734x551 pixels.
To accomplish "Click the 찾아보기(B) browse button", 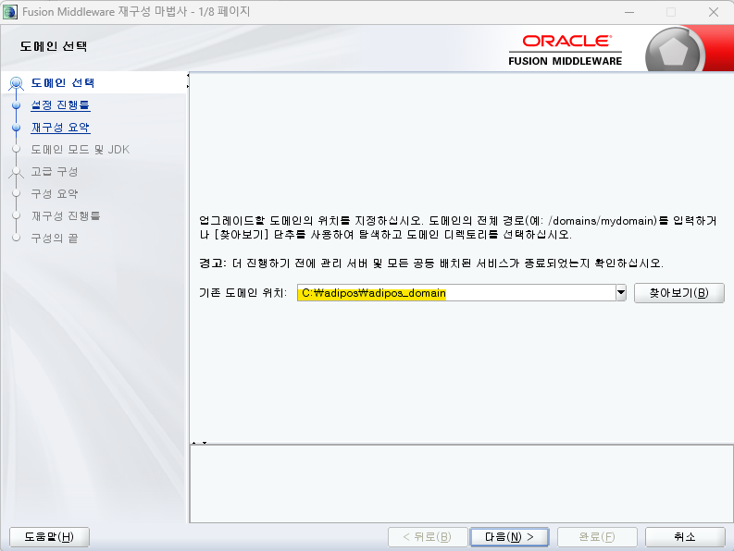I will coord(678,293).
